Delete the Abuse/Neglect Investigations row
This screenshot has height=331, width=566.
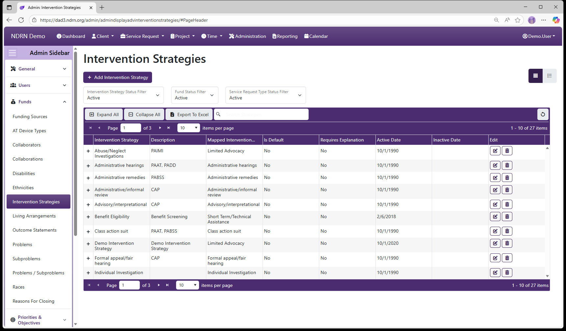click(507, 151)
